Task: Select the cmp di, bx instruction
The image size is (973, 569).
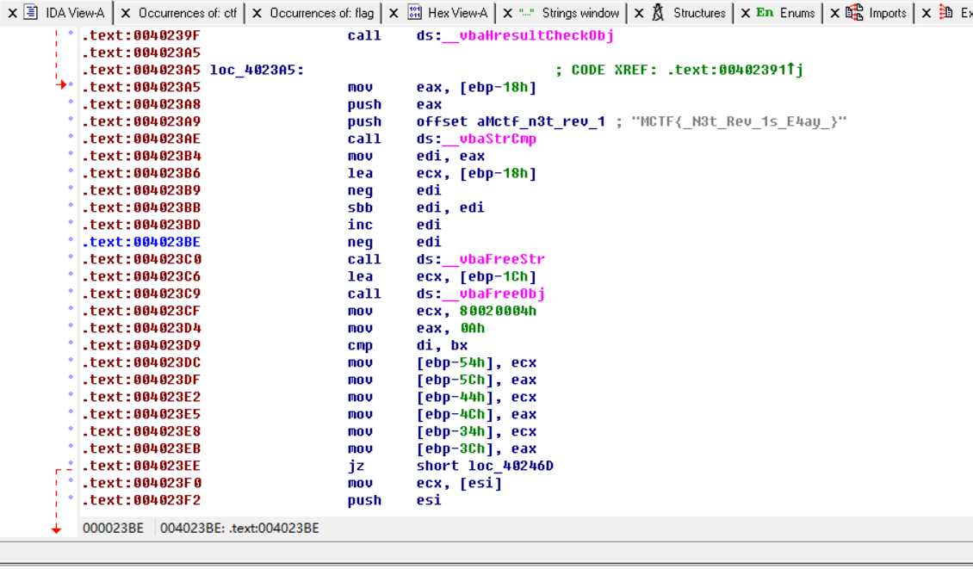Action: [x=407, y=346]
